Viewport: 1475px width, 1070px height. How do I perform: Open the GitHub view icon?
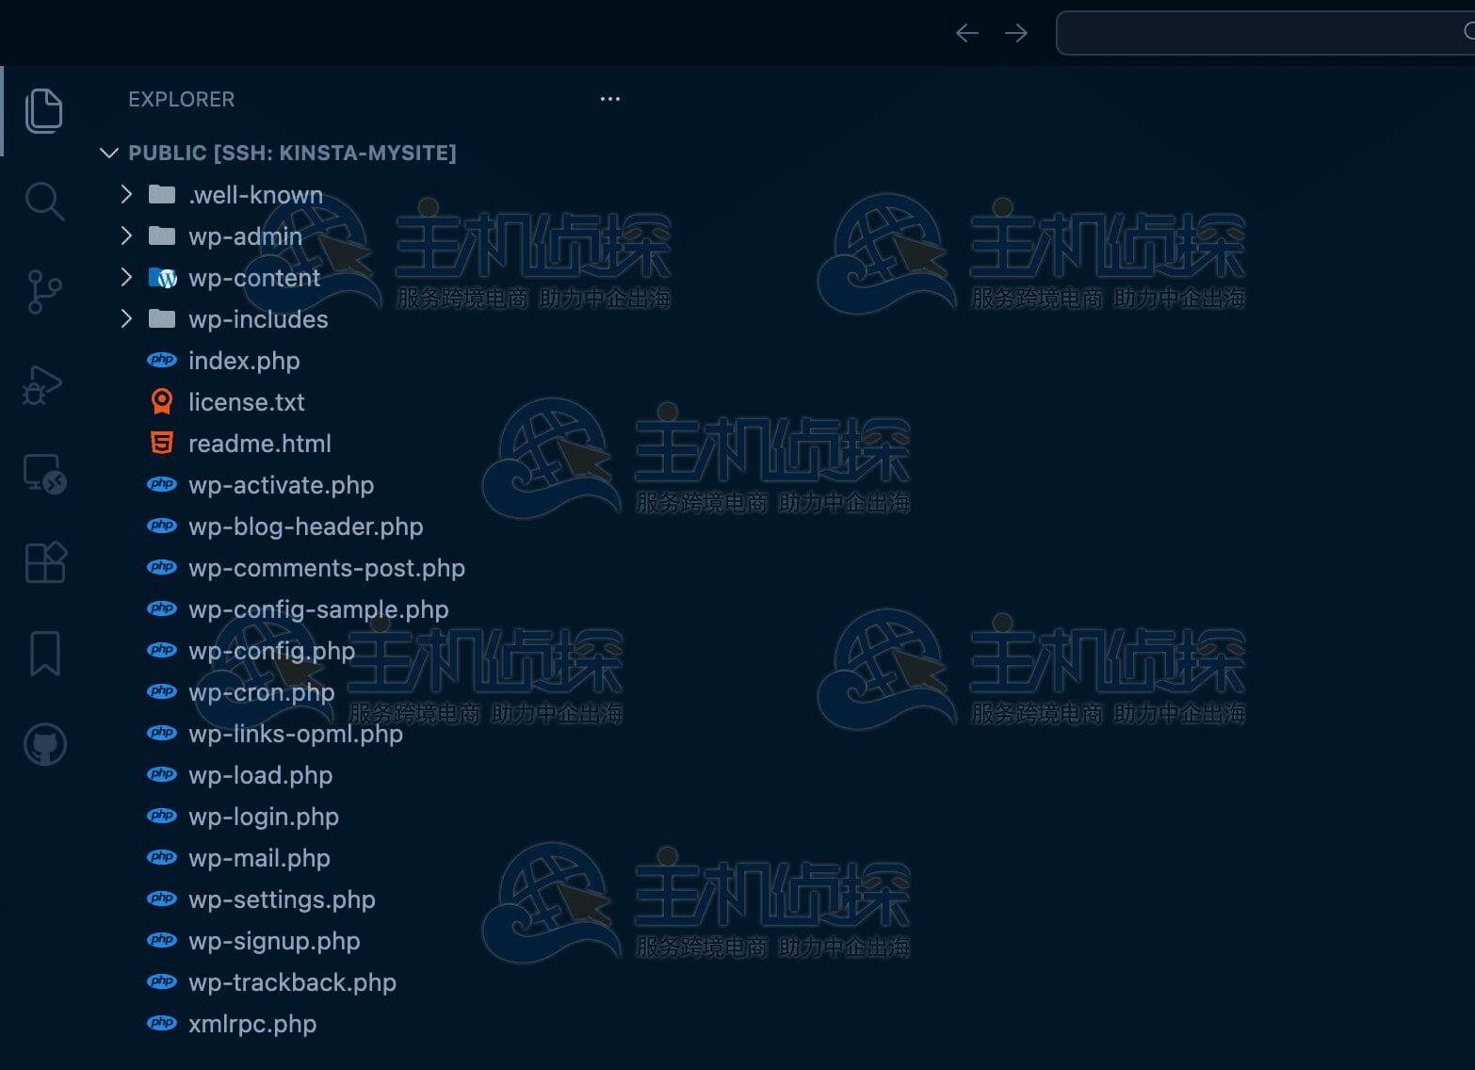44,744
